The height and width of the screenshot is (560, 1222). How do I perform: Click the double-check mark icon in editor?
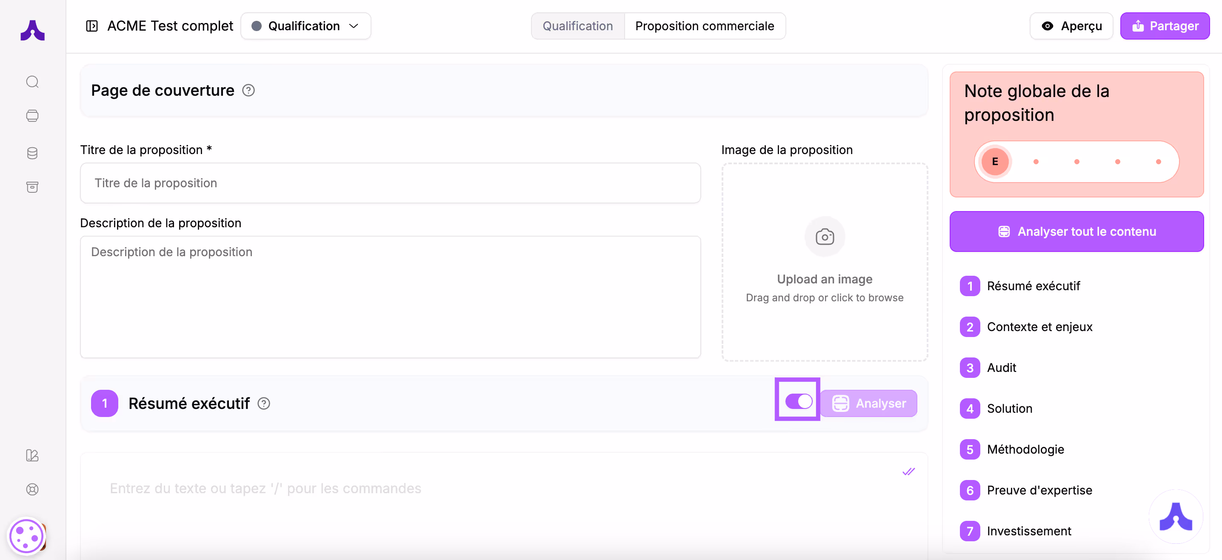(x=908, y=472)
